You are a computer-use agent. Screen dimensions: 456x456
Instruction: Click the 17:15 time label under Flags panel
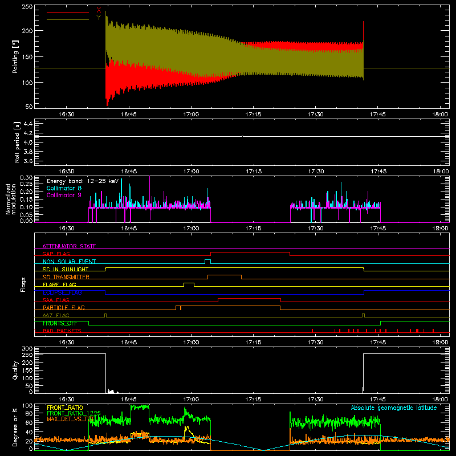[253, 343]
